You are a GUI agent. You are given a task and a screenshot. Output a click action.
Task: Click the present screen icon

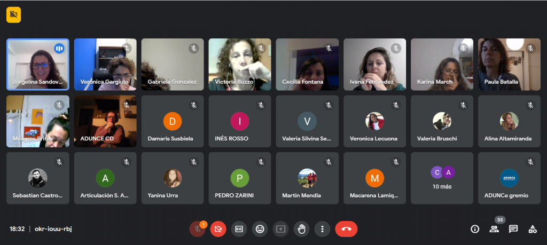coord(281,229)
